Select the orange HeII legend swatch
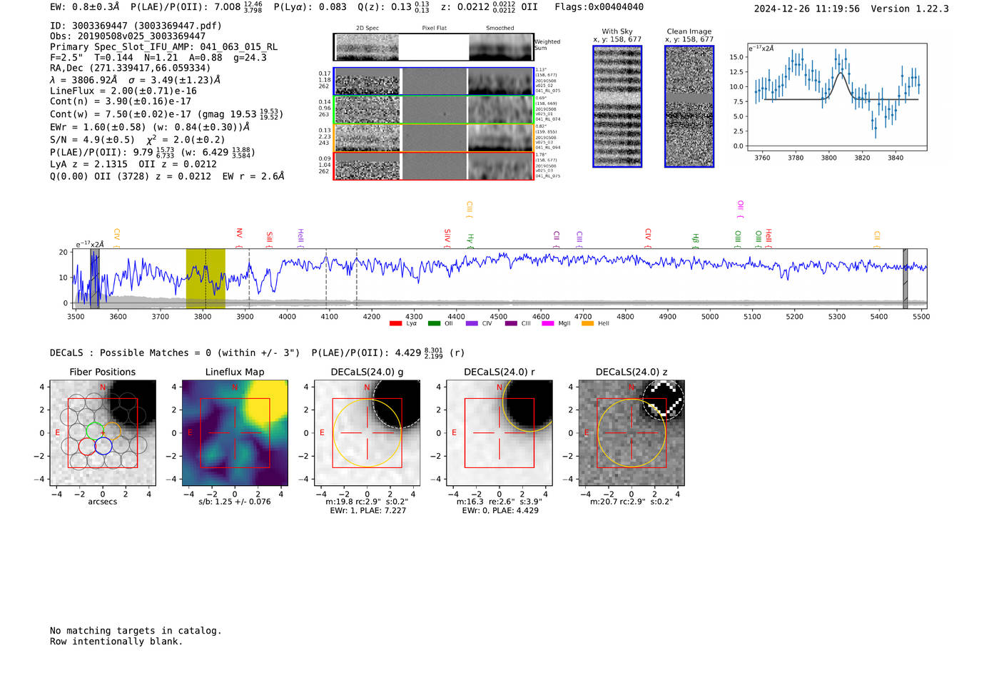 [x=588, y=323]
